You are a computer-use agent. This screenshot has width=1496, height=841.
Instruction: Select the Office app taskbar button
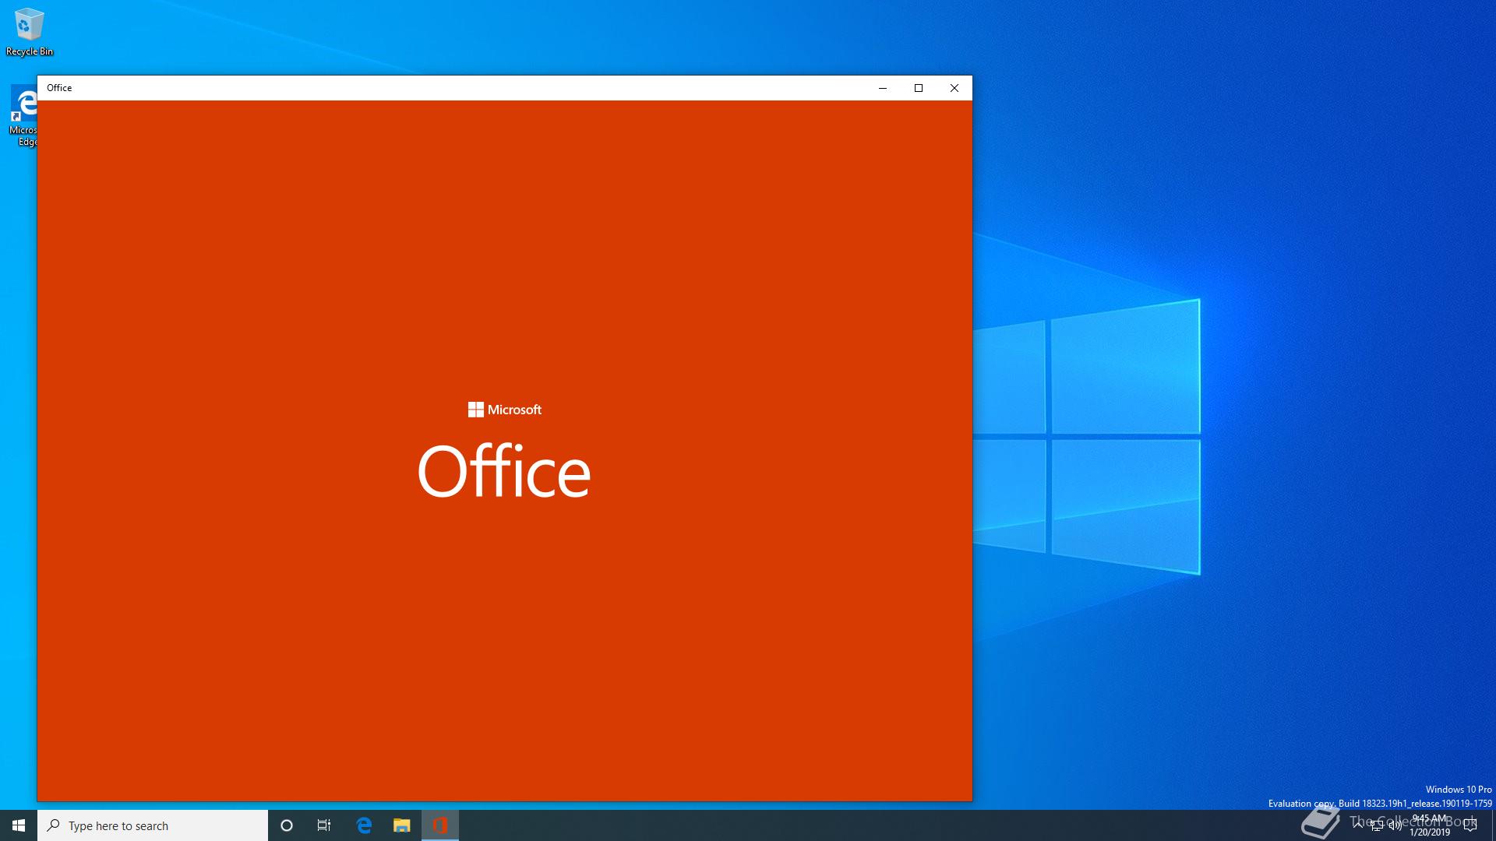[440, 825]
